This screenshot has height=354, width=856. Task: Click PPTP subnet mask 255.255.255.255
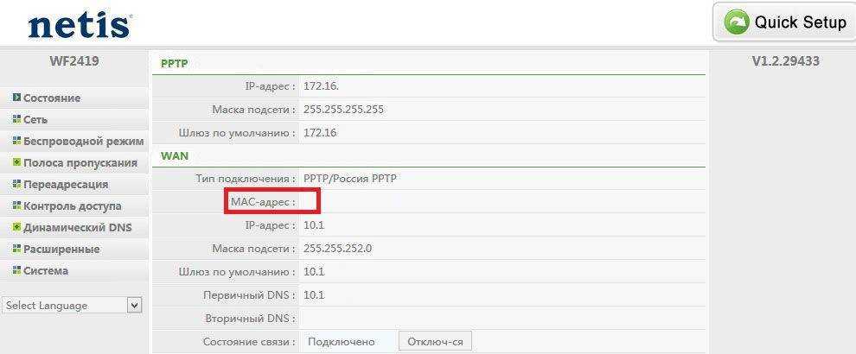pos(343,110)
